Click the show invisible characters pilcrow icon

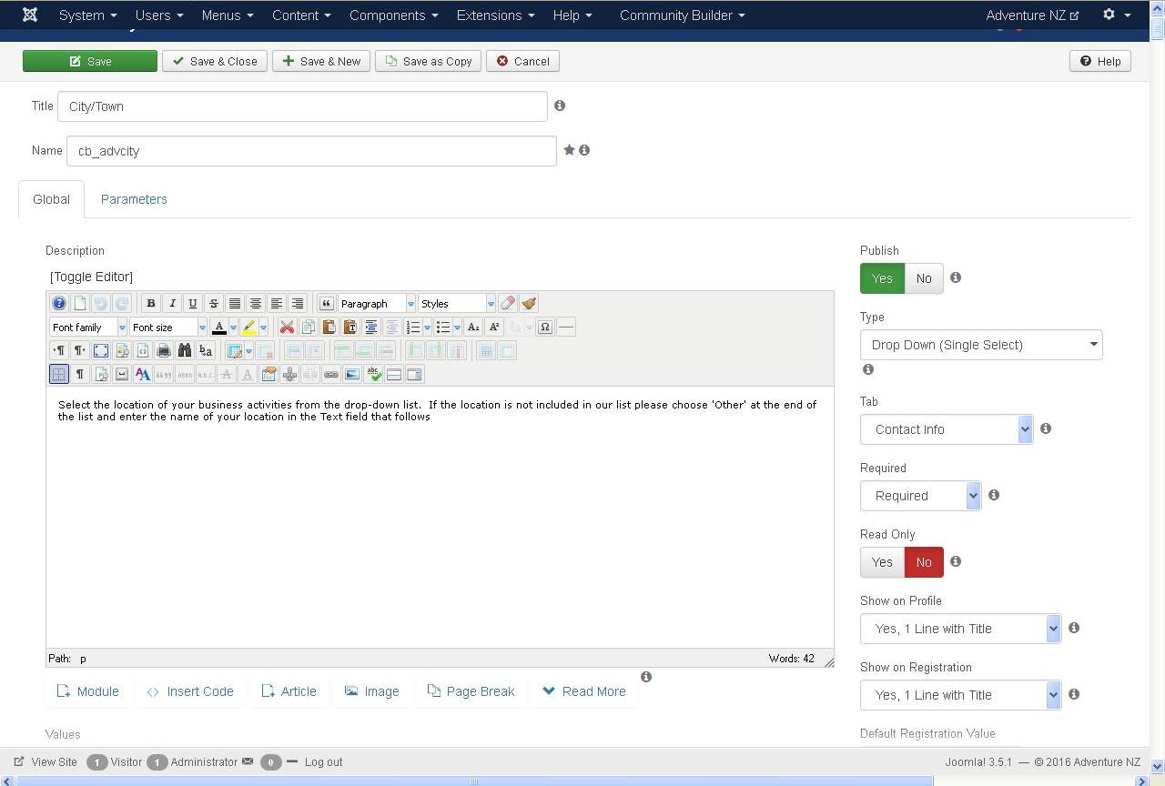[80, 374]
